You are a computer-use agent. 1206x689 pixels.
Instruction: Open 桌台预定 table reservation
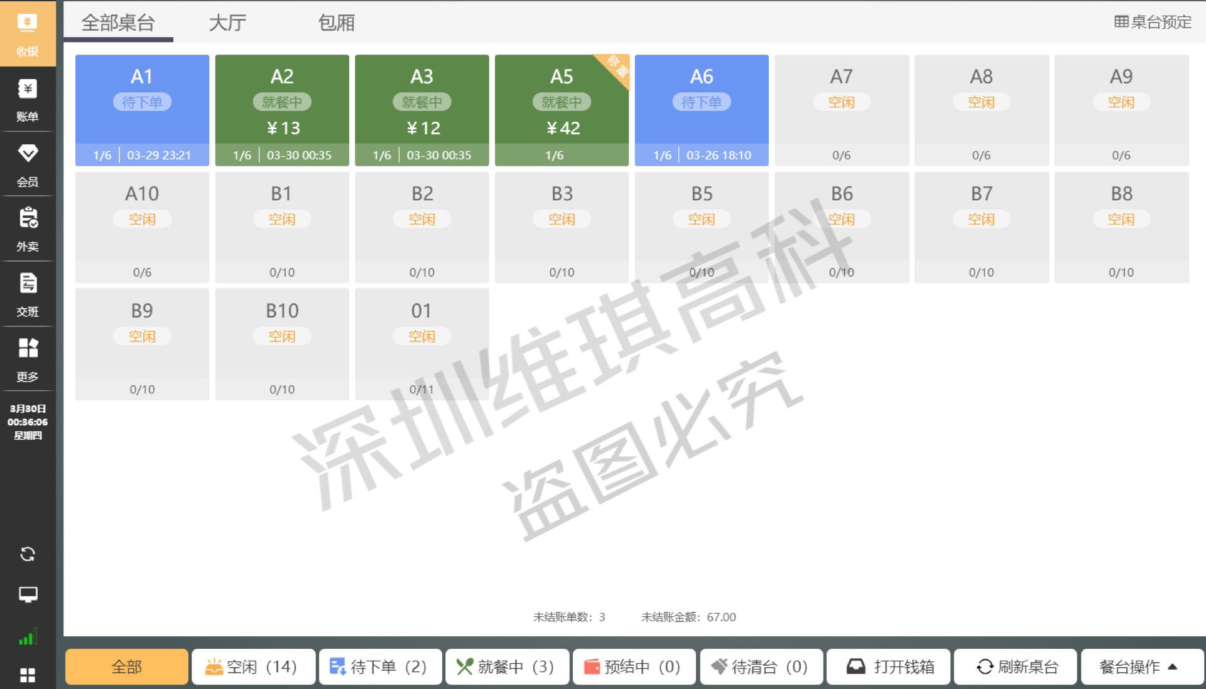(1153, 22)
